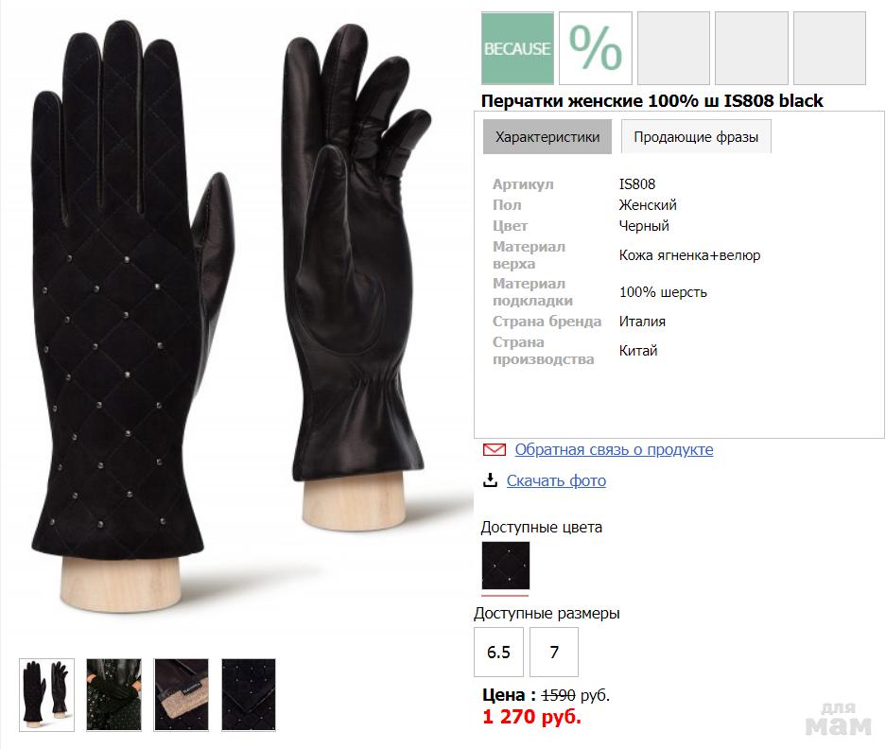Click the last empty gray badge slot
886x749 pixels.
pyautogui.click(x=829, y=48)
